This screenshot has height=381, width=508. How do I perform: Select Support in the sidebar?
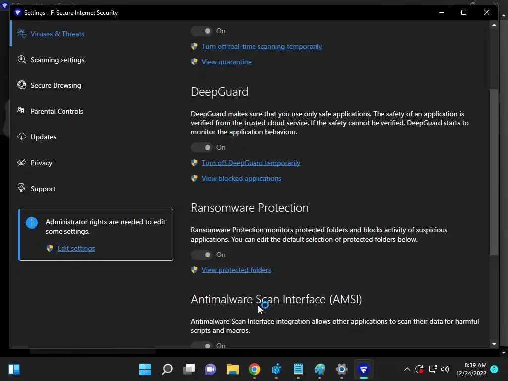tap(43, 189)
